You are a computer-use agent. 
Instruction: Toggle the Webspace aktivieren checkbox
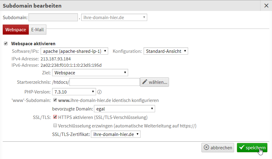point(6,44)
